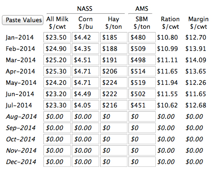Edit Mar-2014 Corn value $4.51

pyautogui.click(x=85, y=60)
